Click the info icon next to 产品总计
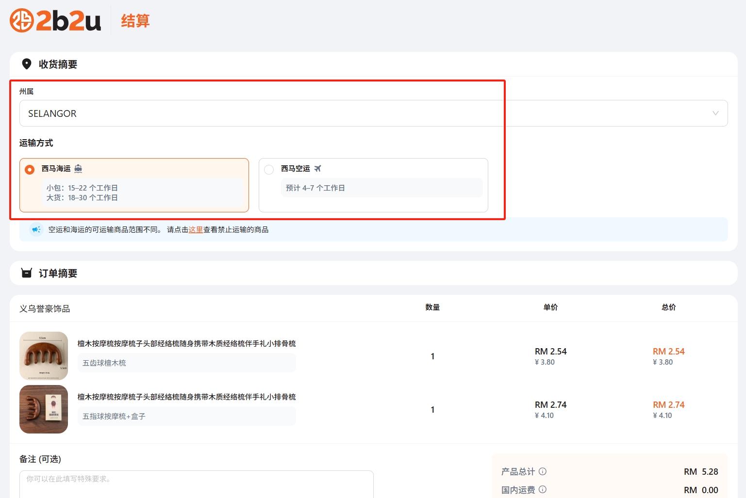Screen dimensions: 746x498 (x=543, y=471)
